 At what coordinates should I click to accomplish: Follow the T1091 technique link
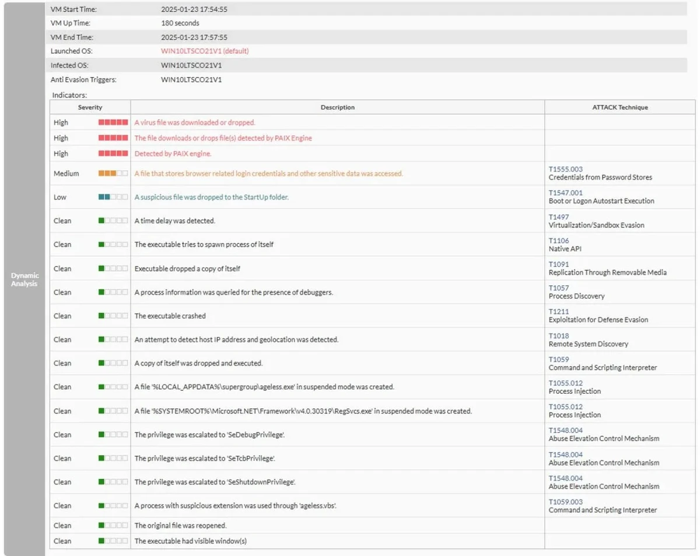pyautogui.click(x=558, y=264)
